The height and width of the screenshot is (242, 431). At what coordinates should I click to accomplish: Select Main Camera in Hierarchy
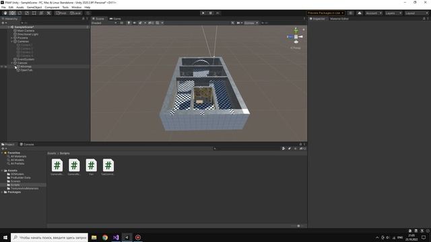26,31
